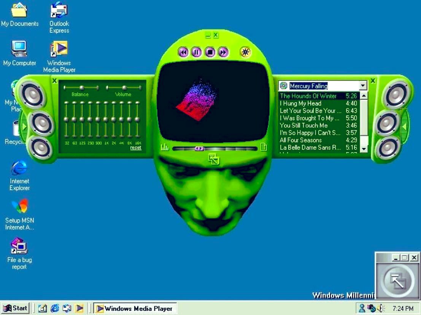Viewport: 421px width, 315px height.
Task: Toggle the playlist panel icon
Action: pos(264,147)
